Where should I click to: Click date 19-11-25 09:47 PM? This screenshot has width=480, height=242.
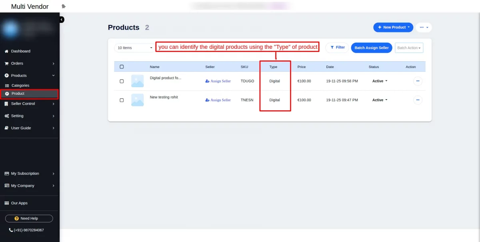[x=342, y=100]
